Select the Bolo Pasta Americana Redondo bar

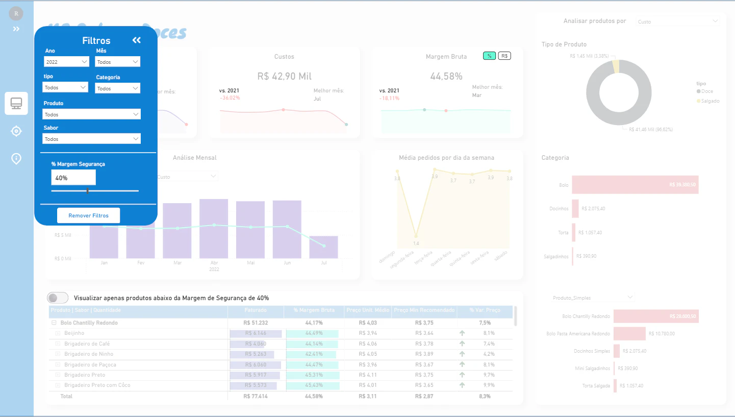pyautogui.click(x=629, y=334)
